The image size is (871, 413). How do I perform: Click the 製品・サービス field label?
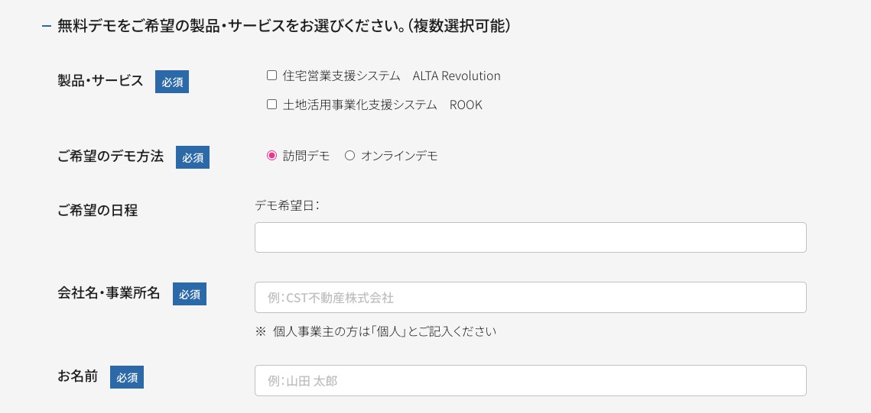[100, 81]
